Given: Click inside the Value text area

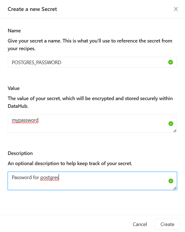Looking at the screenshot, I should pos(88,126).
